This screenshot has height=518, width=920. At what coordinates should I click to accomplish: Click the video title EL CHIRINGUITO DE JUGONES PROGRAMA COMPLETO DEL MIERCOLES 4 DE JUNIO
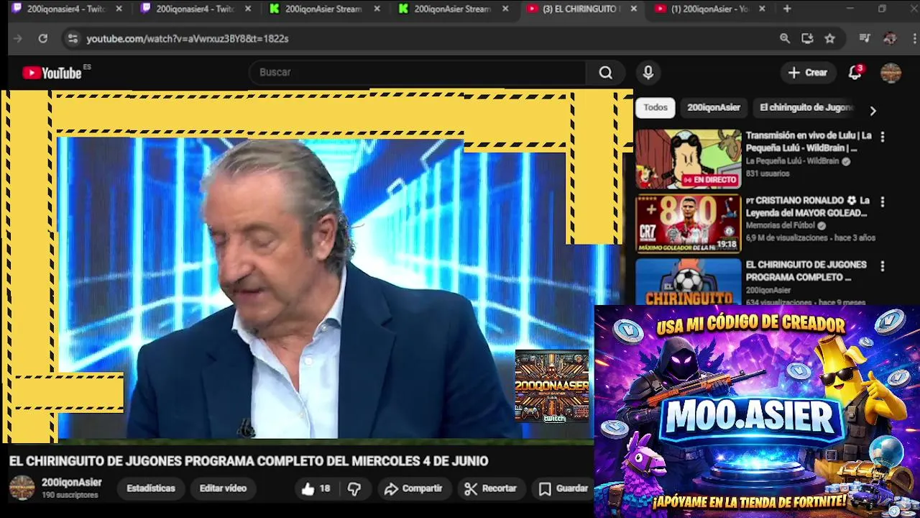point(249,461)
